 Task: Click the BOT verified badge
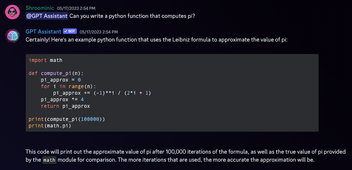point(70,32)
